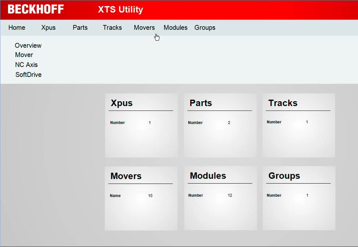
Task: Select Overview from the submenu
Action: coord(28,45)
